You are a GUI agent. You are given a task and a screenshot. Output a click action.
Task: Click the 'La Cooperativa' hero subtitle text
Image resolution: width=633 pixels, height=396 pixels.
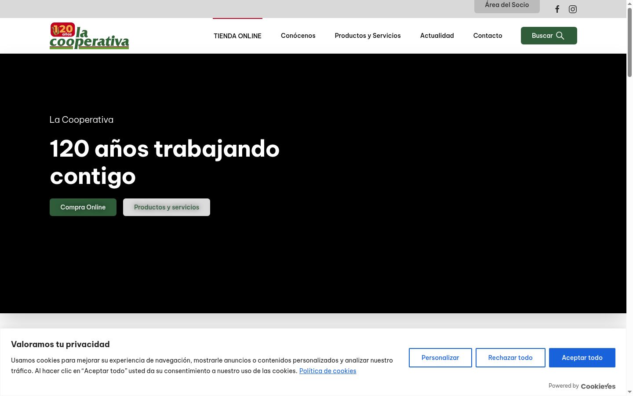point(81,120)
